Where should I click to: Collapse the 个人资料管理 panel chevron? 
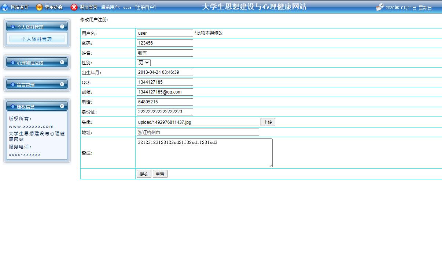(62, 26)
